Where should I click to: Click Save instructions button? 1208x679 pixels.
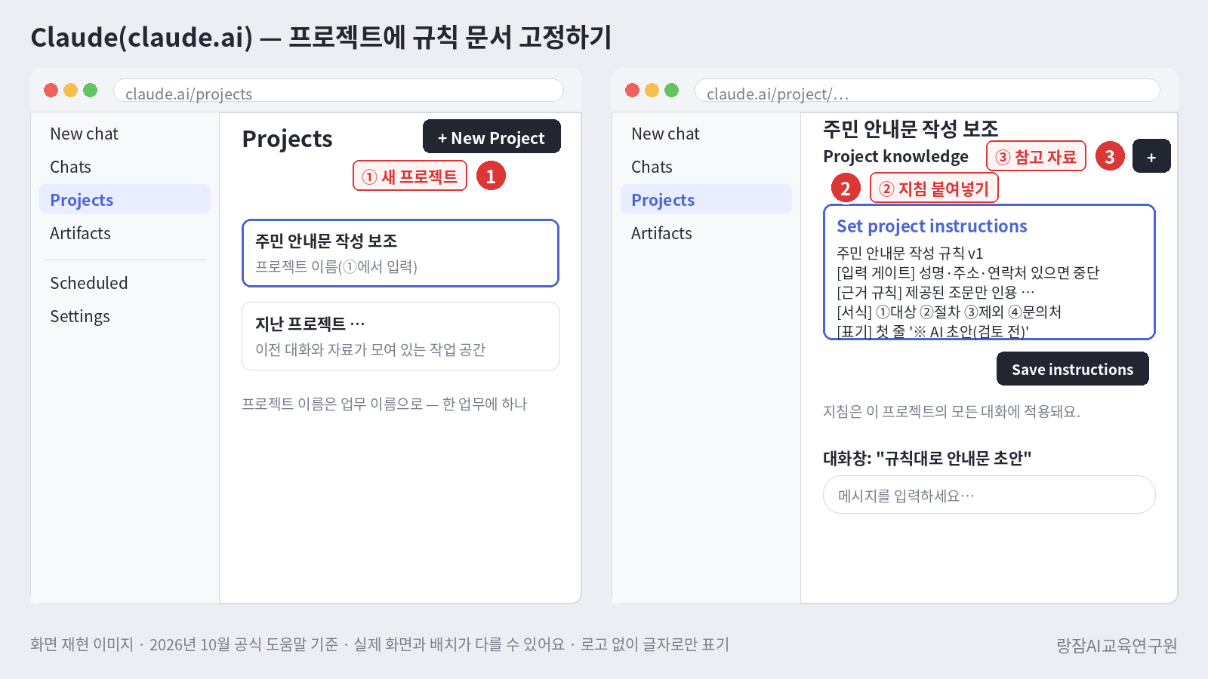click(x=1072, y=369)
